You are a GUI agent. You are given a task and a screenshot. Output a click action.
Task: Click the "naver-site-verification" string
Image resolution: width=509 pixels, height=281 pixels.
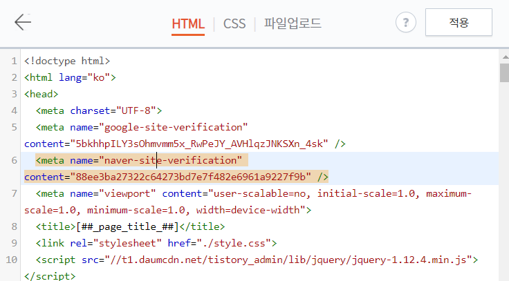point(170,160)
